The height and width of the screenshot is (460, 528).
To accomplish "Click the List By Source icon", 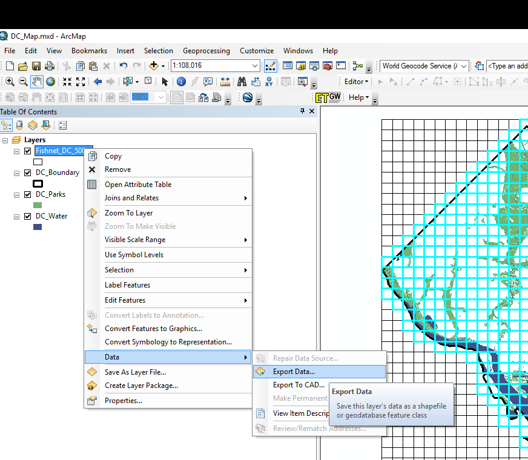I will coord(19,125).
